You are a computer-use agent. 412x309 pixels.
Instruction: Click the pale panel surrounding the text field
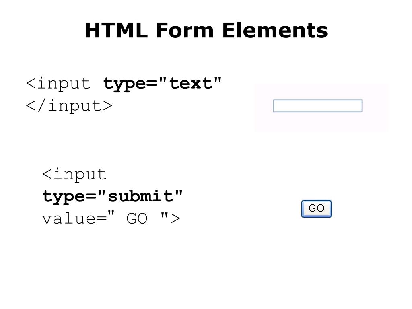point(321,107)
